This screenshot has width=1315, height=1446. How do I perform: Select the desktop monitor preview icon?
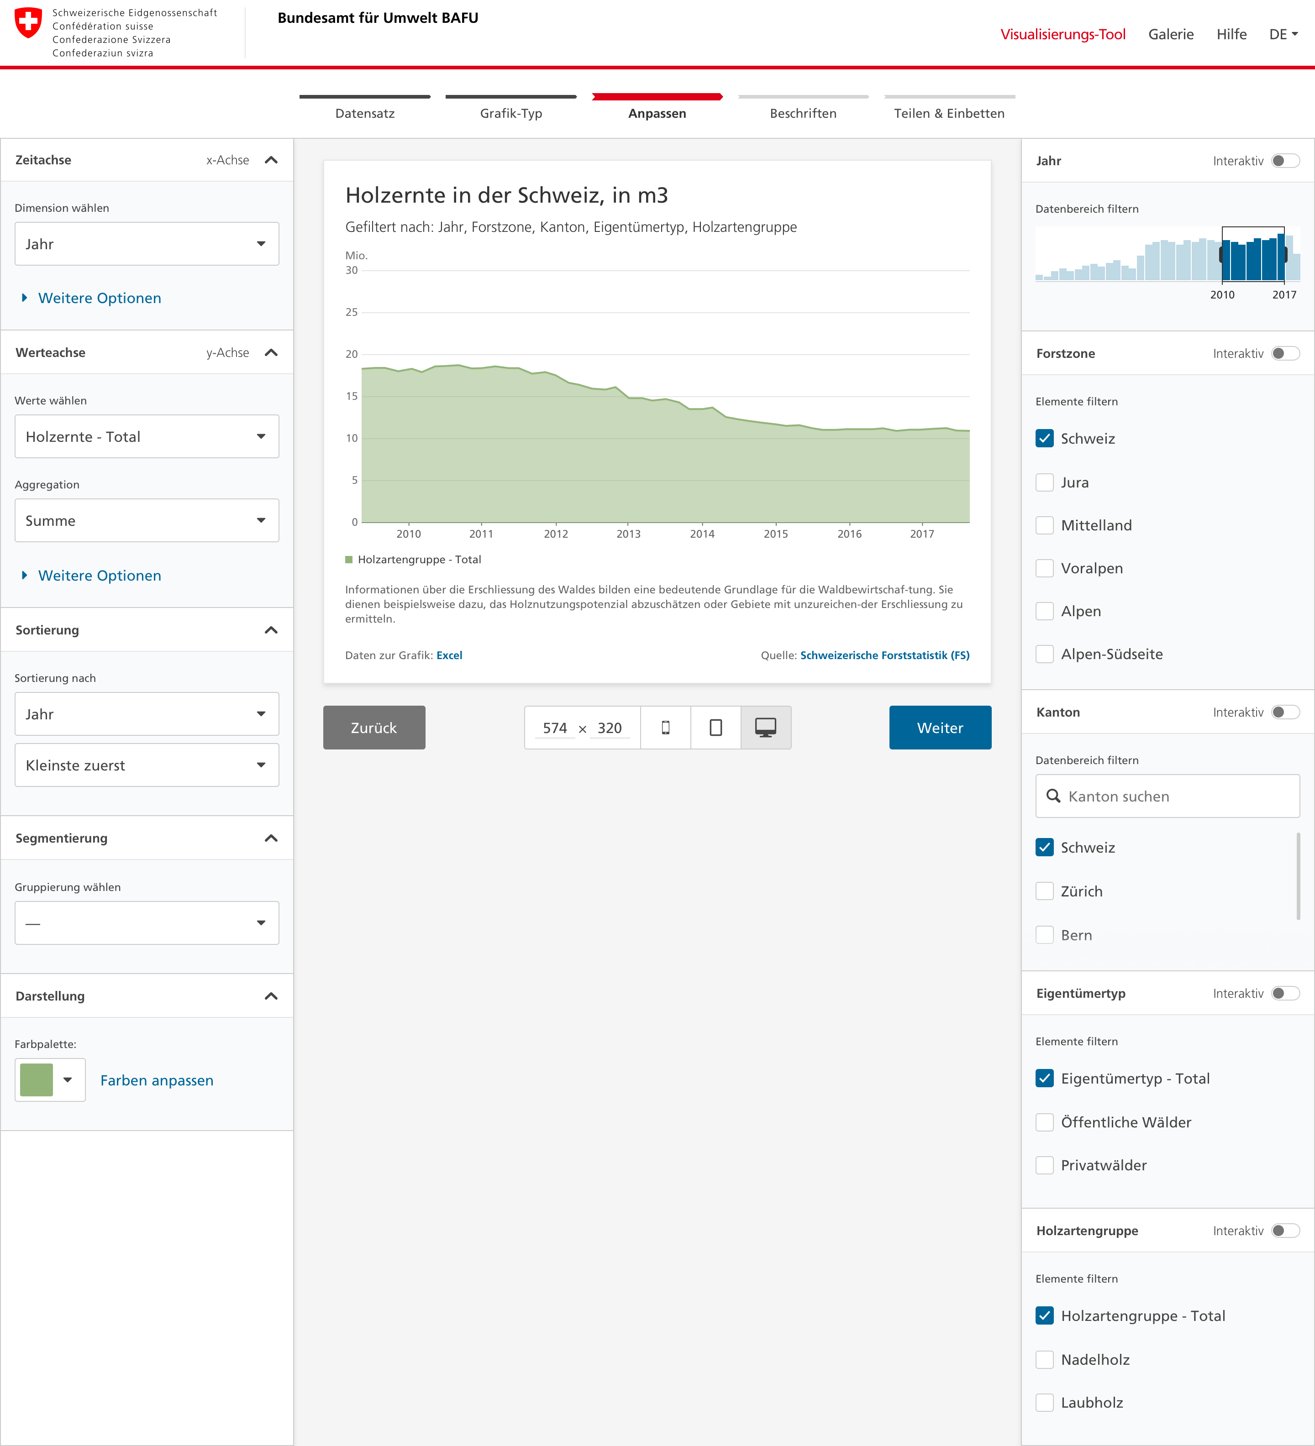[765, 727]
